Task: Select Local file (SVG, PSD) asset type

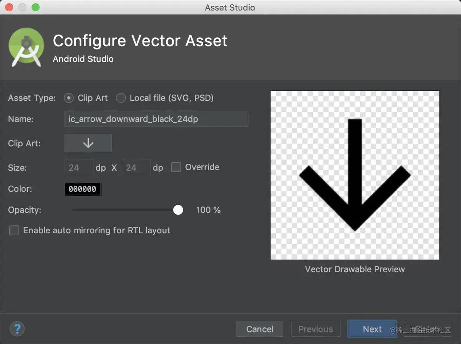Action: point(121,98)
